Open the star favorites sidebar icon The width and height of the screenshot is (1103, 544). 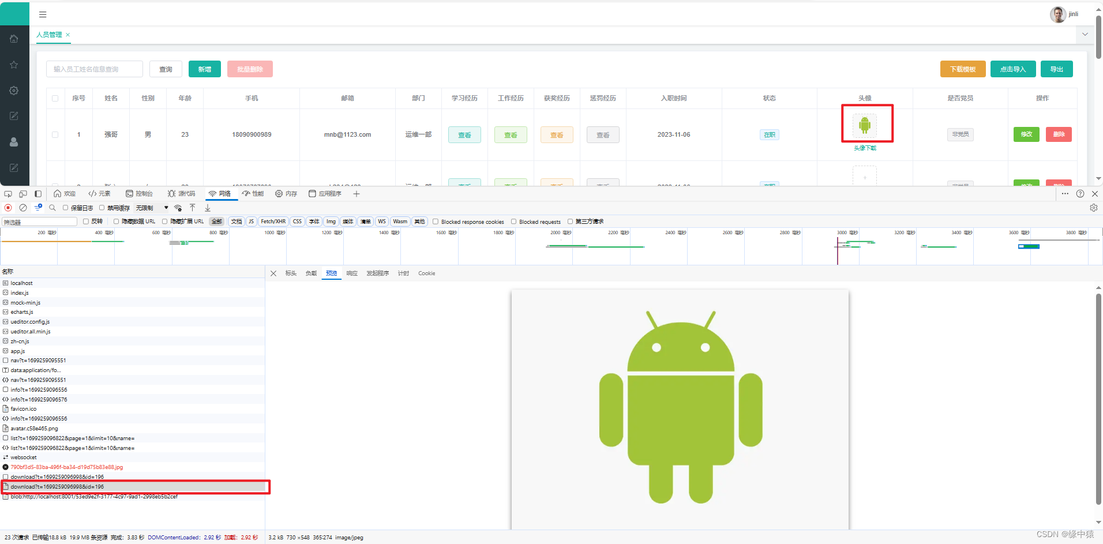coord(14,65)
